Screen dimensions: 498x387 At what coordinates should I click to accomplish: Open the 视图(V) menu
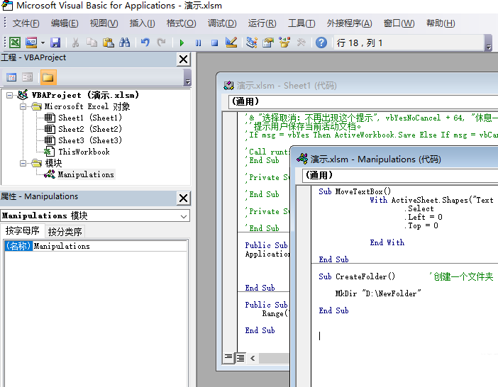(x=104, y=23)
